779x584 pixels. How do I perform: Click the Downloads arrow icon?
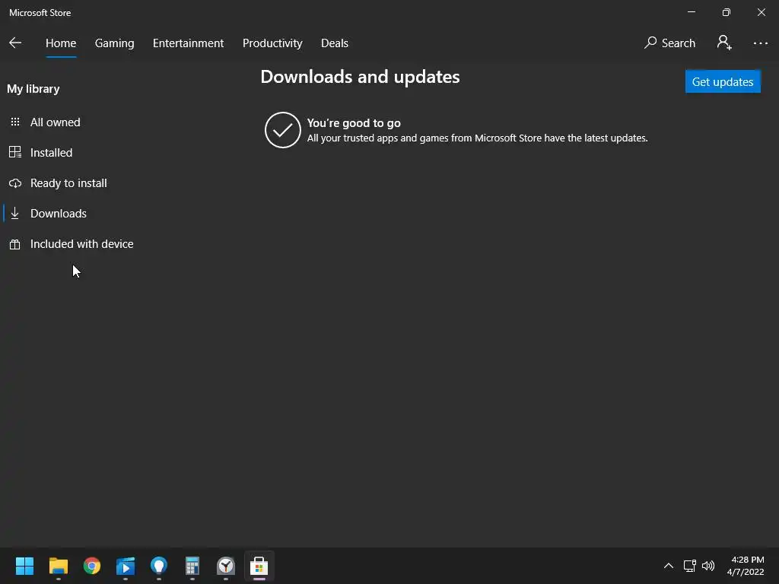coord(15,213)
